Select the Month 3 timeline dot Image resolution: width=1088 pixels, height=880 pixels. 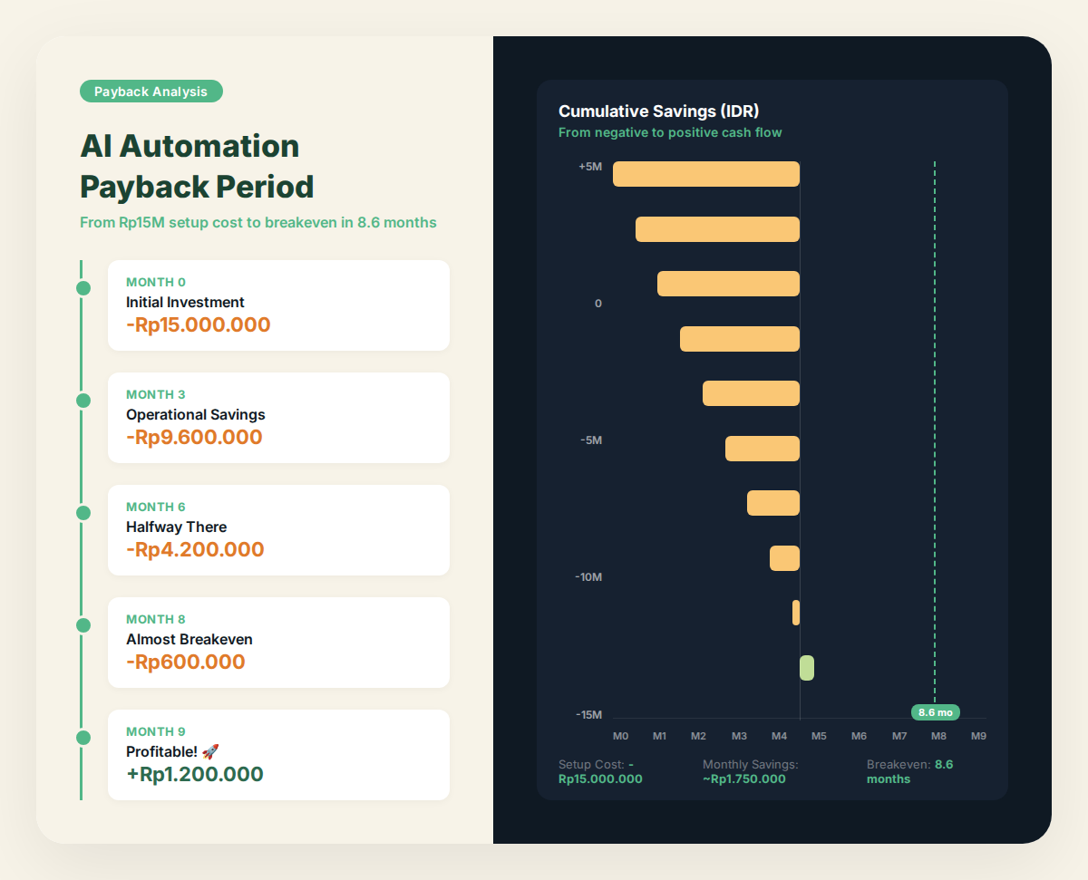tap(83, 401)
